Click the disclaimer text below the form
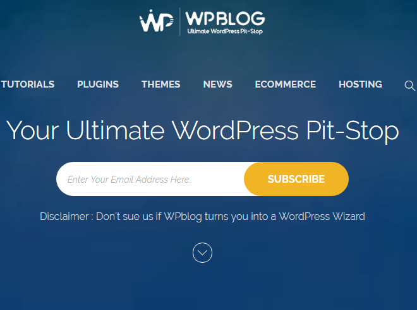417x310 pixels. pos(202,217)
